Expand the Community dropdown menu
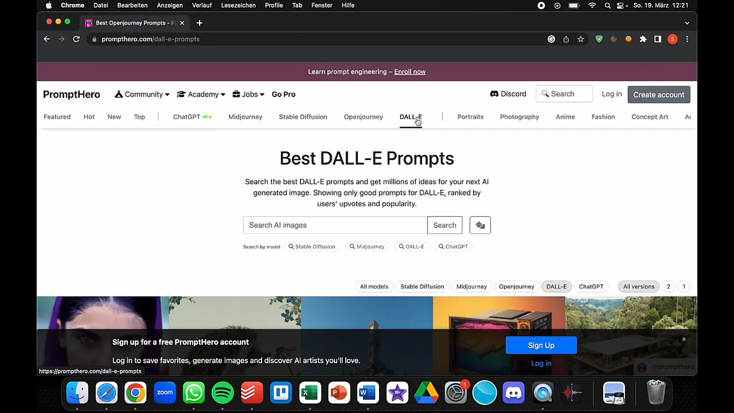Image resolution: width=734 pixels, height=413 pixels. pyautogui.click(x=142, y=94)
